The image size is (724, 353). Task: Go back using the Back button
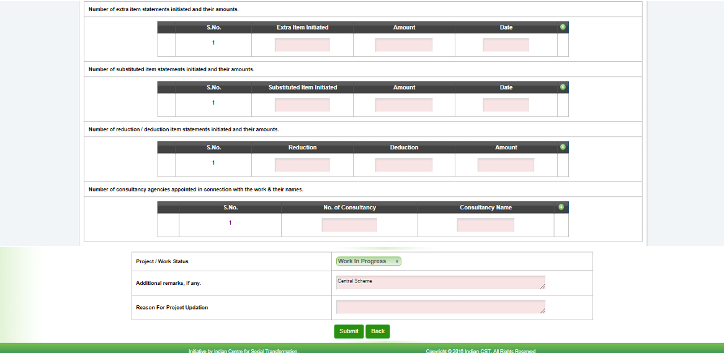point(377,331)
